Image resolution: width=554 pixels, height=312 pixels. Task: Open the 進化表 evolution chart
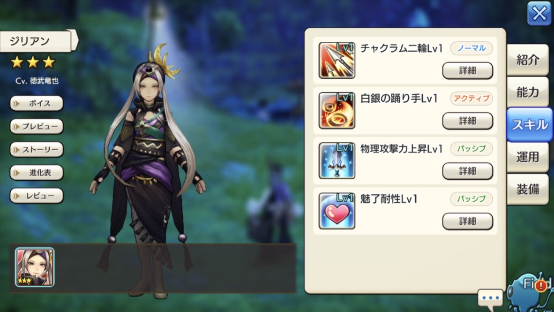point(37,173)
